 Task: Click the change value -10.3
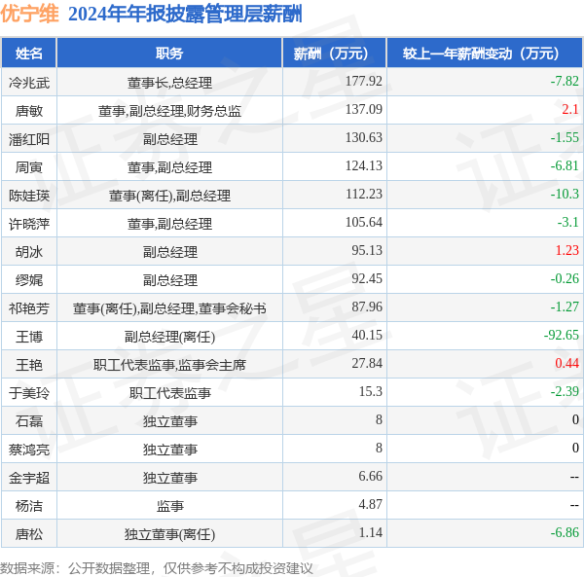pos(565,194)
